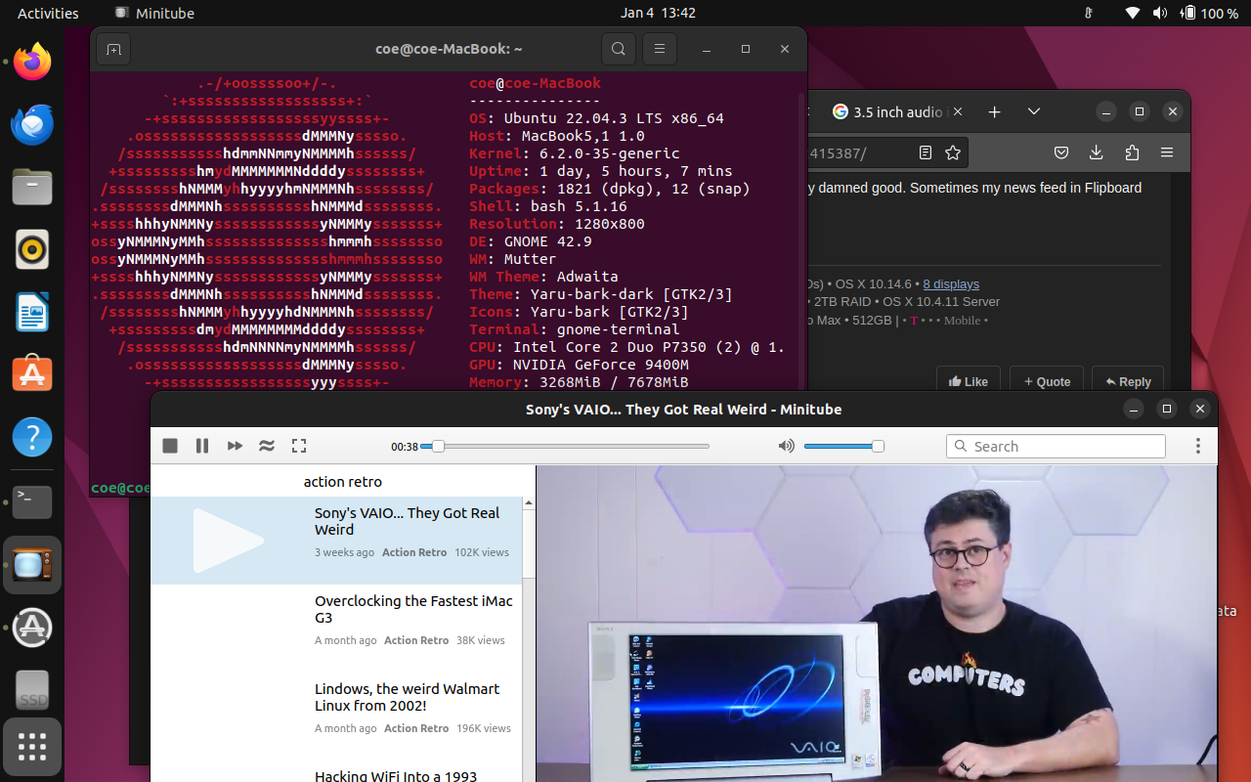Screen dimensions: 1251x782
Task: Adjust the Minitube volume slider
Action: pos(843,446)
